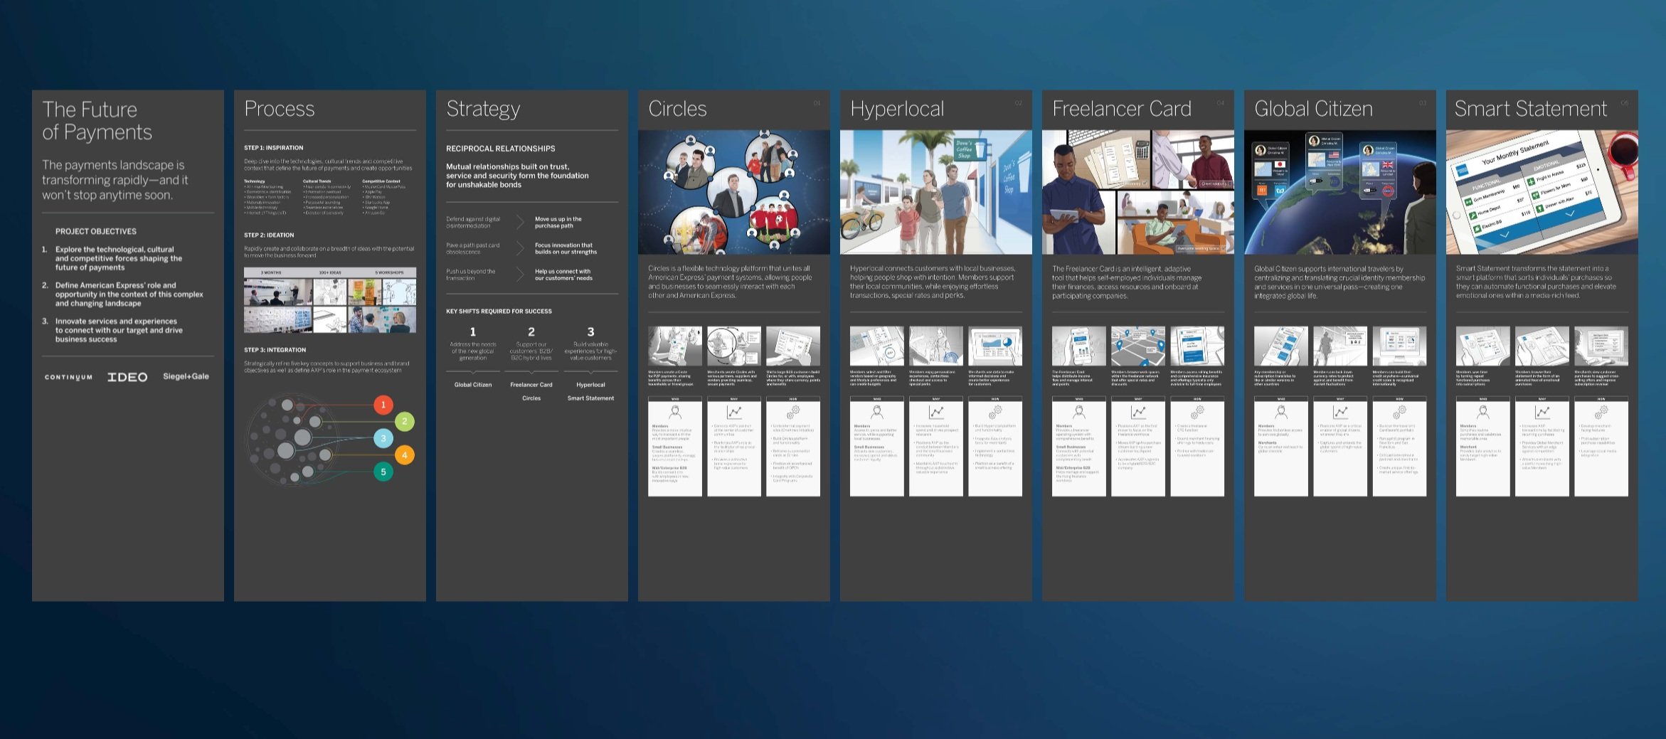This screenshot has width=1666, height=739.
Task: Click the ideation workshop photo collage in Process
Action: pos(330,300)
